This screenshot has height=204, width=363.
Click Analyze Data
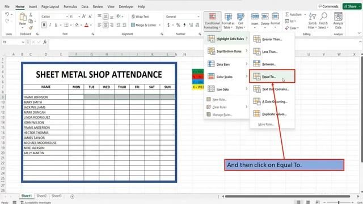coord(338,21)
